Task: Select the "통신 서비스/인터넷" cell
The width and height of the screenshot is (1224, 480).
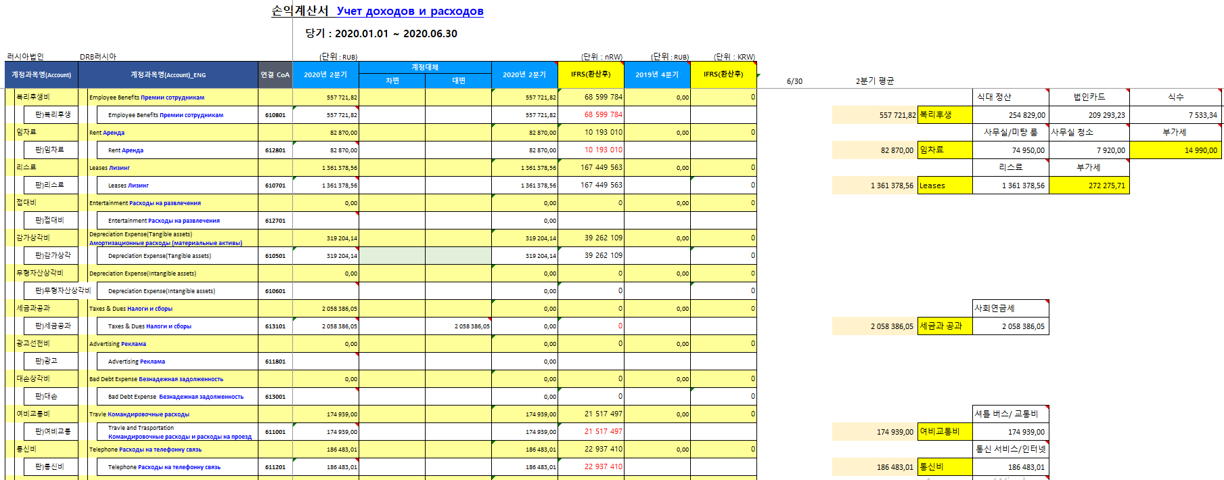Action: pyautogui.click(x=1010, y=450)
